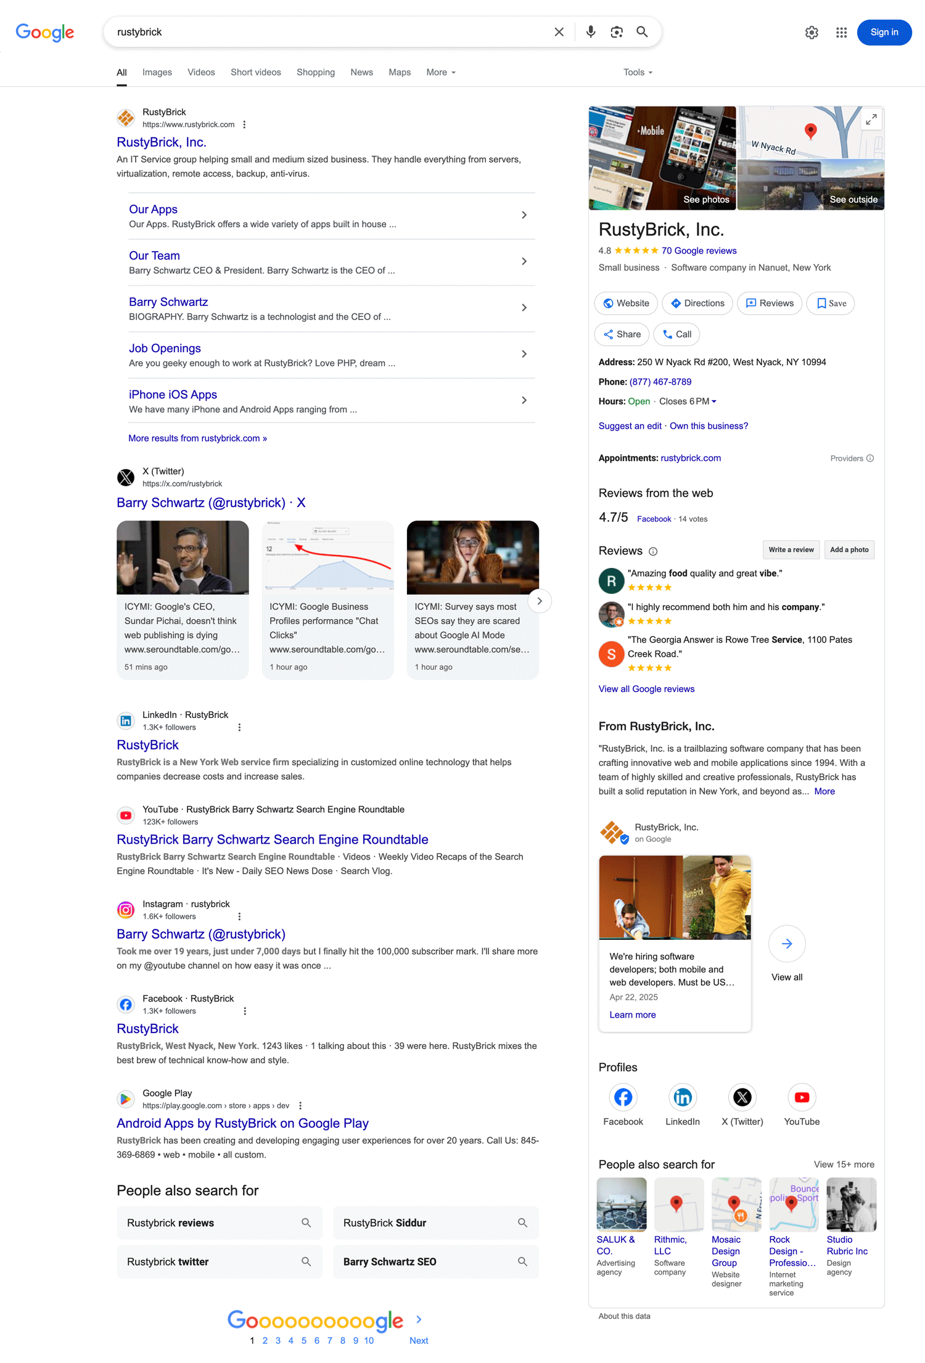The image size is (925, 1363).
Task: Switch to the Maps tab
Action: coord(400,72)
